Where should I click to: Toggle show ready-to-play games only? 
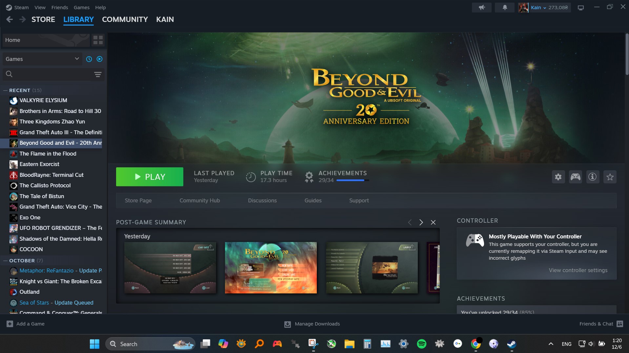click(x=100, y=59)
